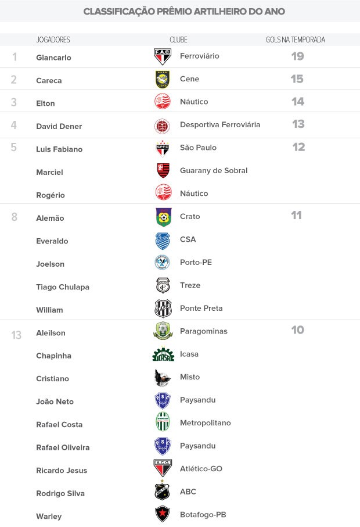Select player name Tiago Chulapa
Viewport: 360px width, 527px height.
[63, 287]
